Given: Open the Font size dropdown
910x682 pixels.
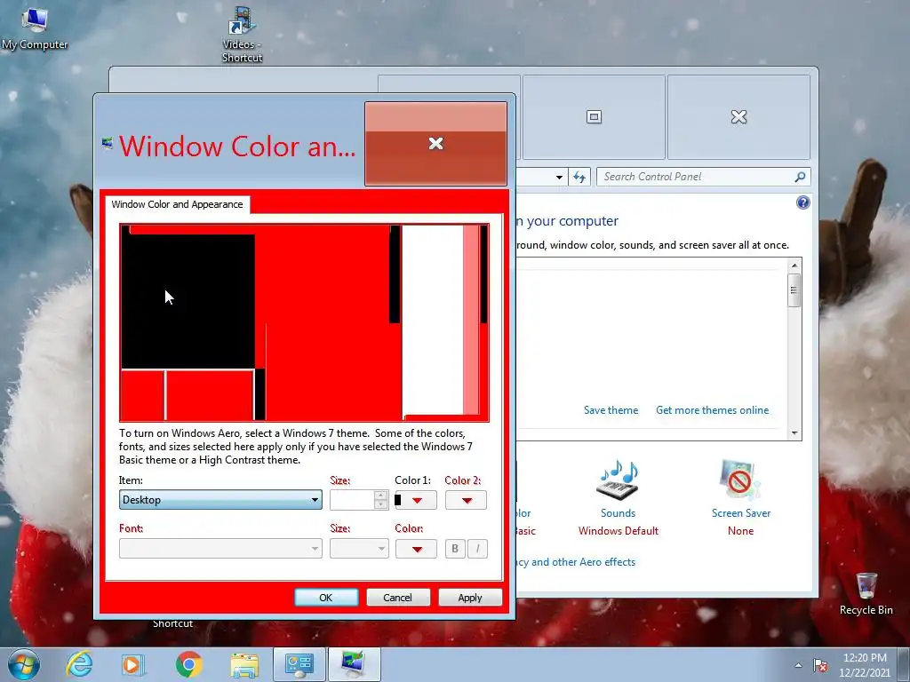Looking at the screenshot, I should 359,549.
